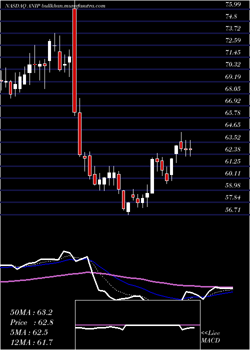
Task: Click the bullkhan.munafasutra.com watermark
Action: (73, 6)
